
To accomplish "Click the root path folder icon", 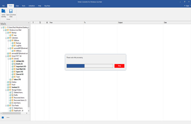I will pos(6,27).
